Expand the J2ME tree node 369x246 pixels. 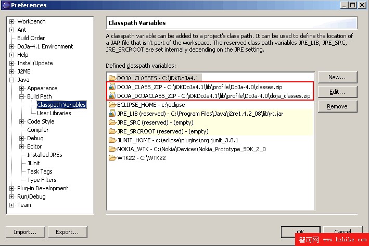(11, 71)
